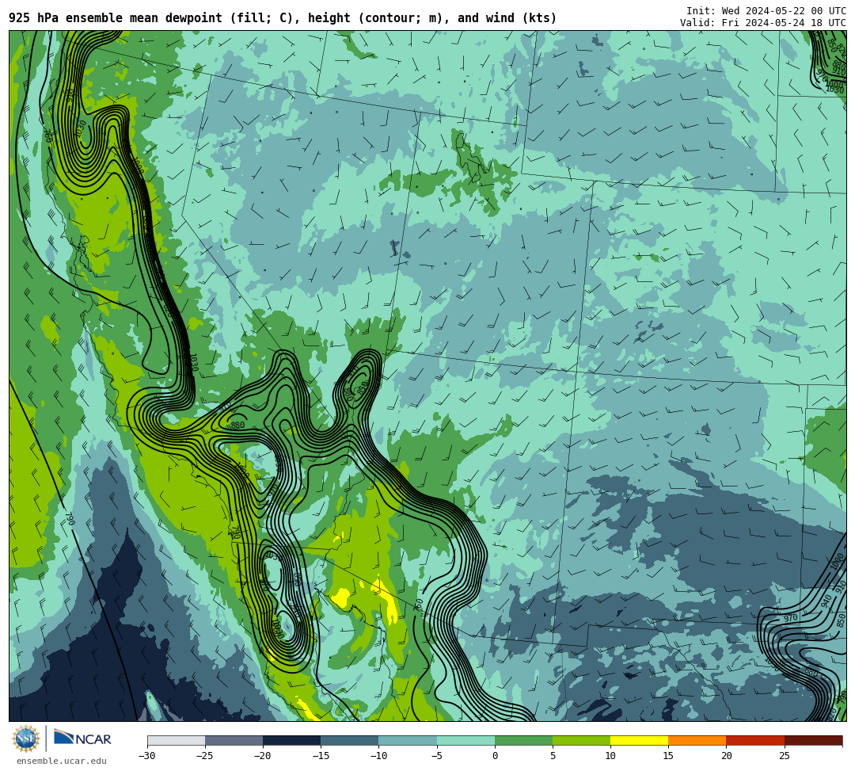Click the 15 colorbar tick label
This screenshot has width=855, height=771.
[668, 756]
